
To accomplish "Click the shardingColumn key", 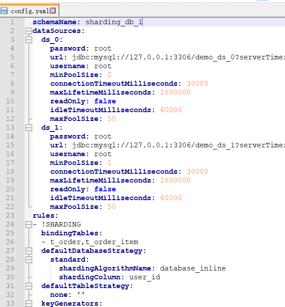I will (x=90, y=277).
